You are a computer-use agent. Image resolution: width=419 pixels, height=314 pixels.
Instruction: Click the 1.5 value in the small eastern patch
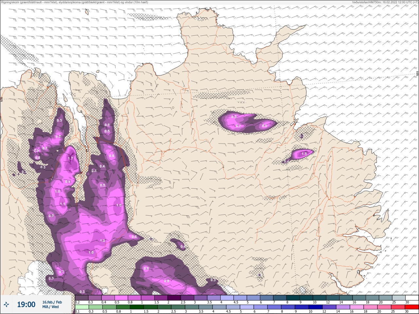click(x=304, y=154)
